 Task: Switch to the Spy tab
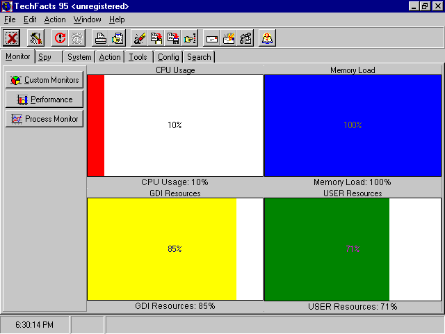click(44, 57)
